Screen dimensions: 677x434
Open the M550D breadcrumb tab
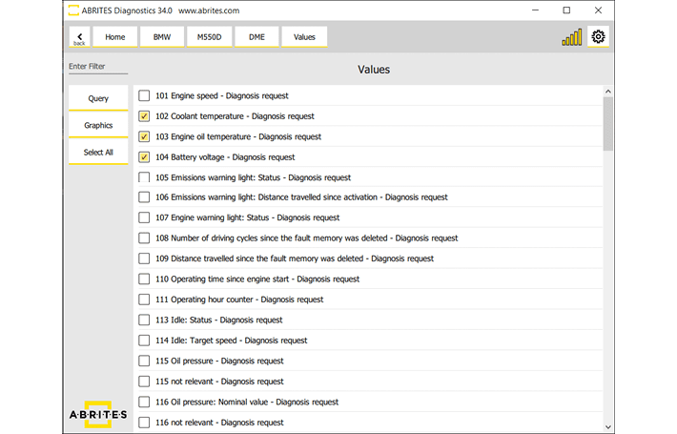click(210, 37)
